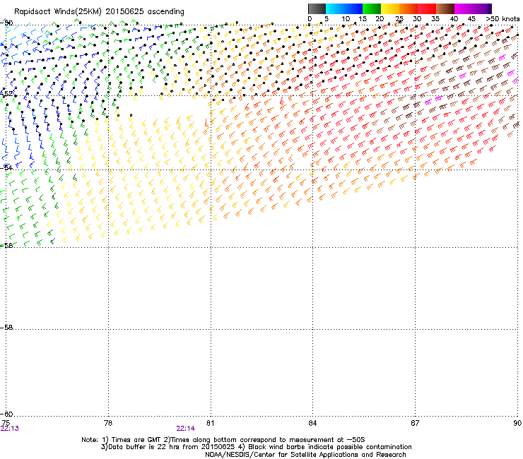Viewport: 523px width, 459px height.
Task: Click the '81' longitude axis label
Action: [x=210, y=423]
